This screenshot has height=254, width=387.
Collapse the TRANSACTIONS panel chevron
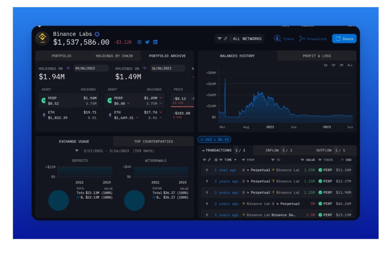(x=203, y=150)
